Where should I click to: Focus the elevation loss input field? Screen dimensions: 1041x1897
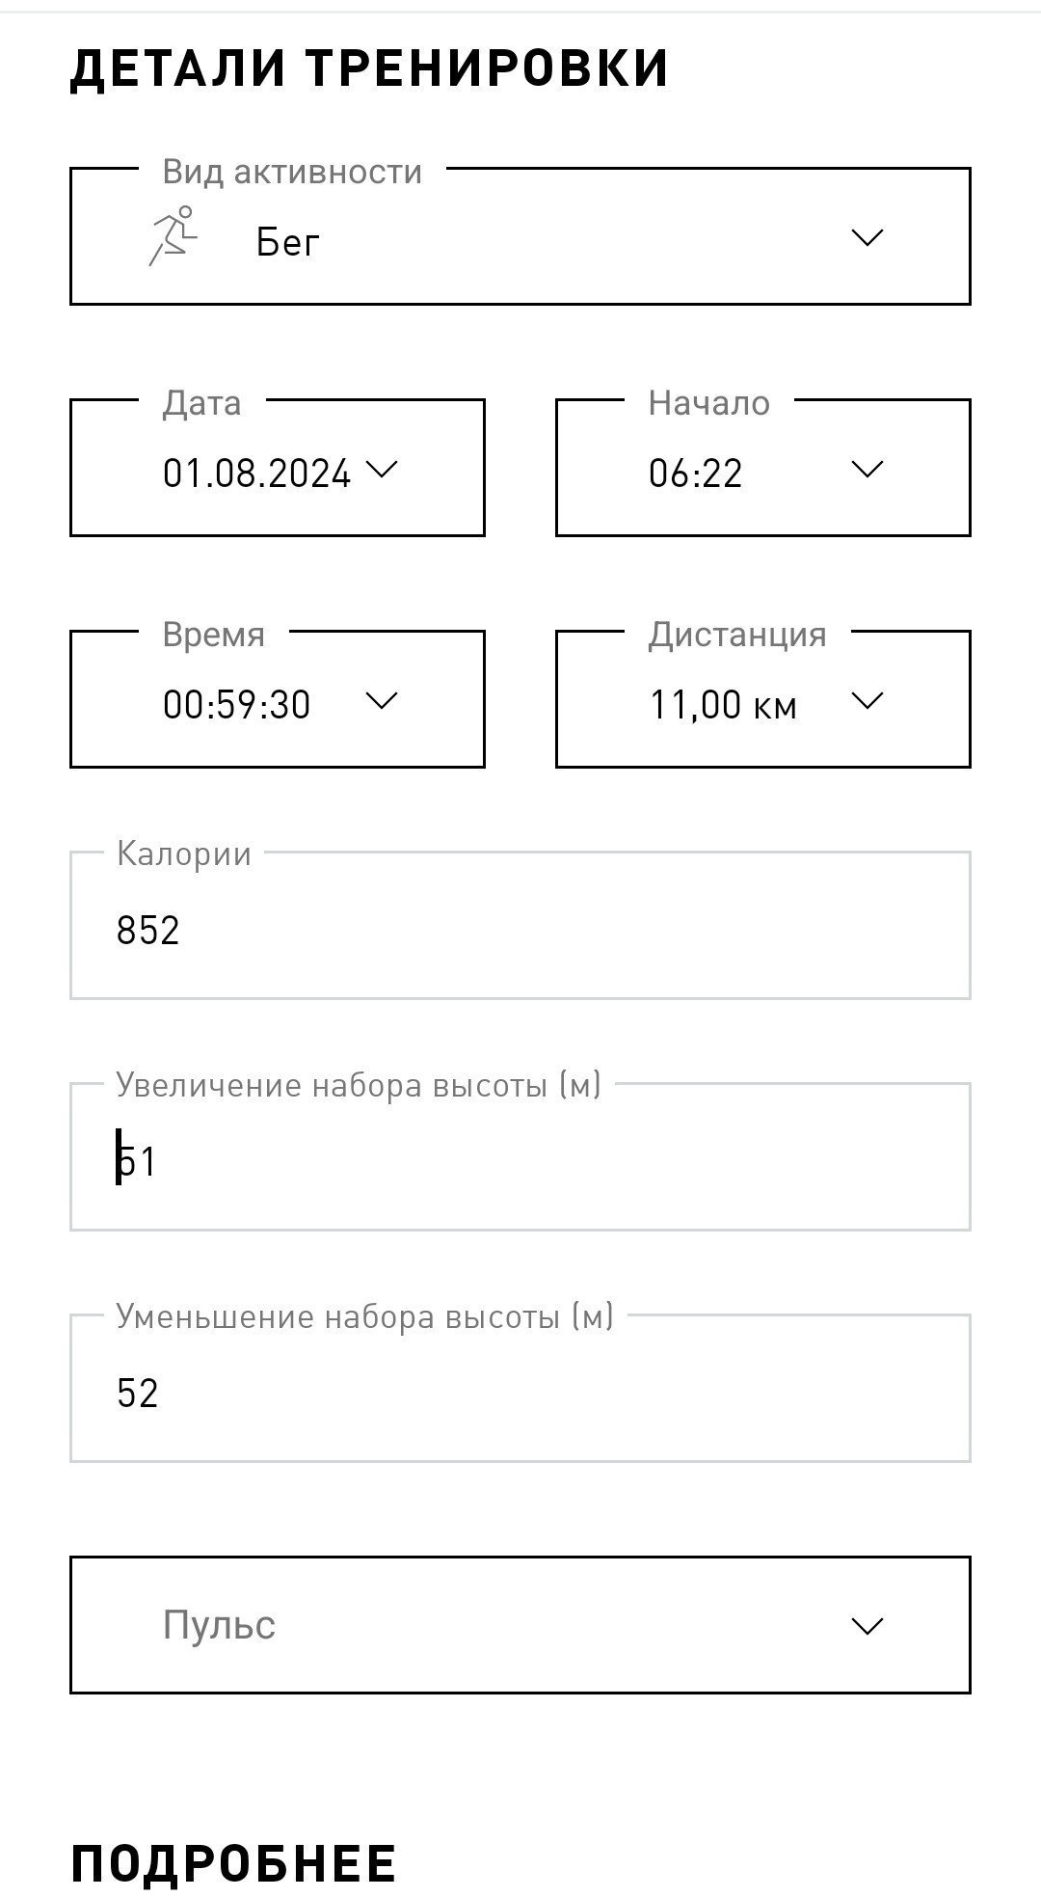(x=520, y=1388)
